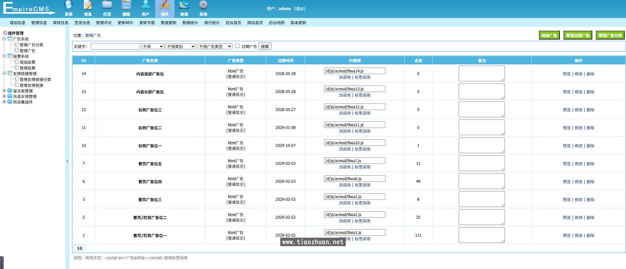Select 管理评论 in the submenu bar
The image size is (626, 269).
pyautogui.click(x=104, y=23)
